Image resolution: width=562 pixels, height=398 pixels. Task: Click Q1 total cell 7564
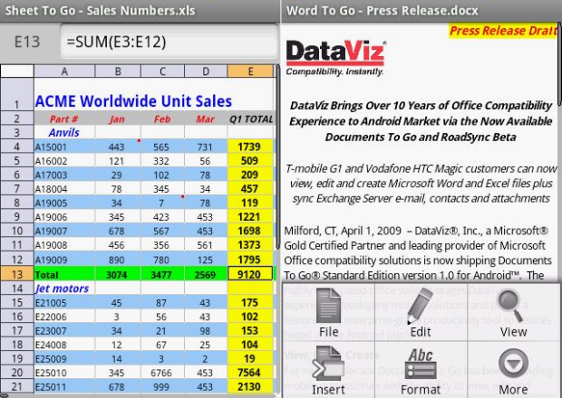[250, 373]
